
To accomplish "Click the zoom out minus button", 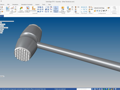I will tap(115, 89).
